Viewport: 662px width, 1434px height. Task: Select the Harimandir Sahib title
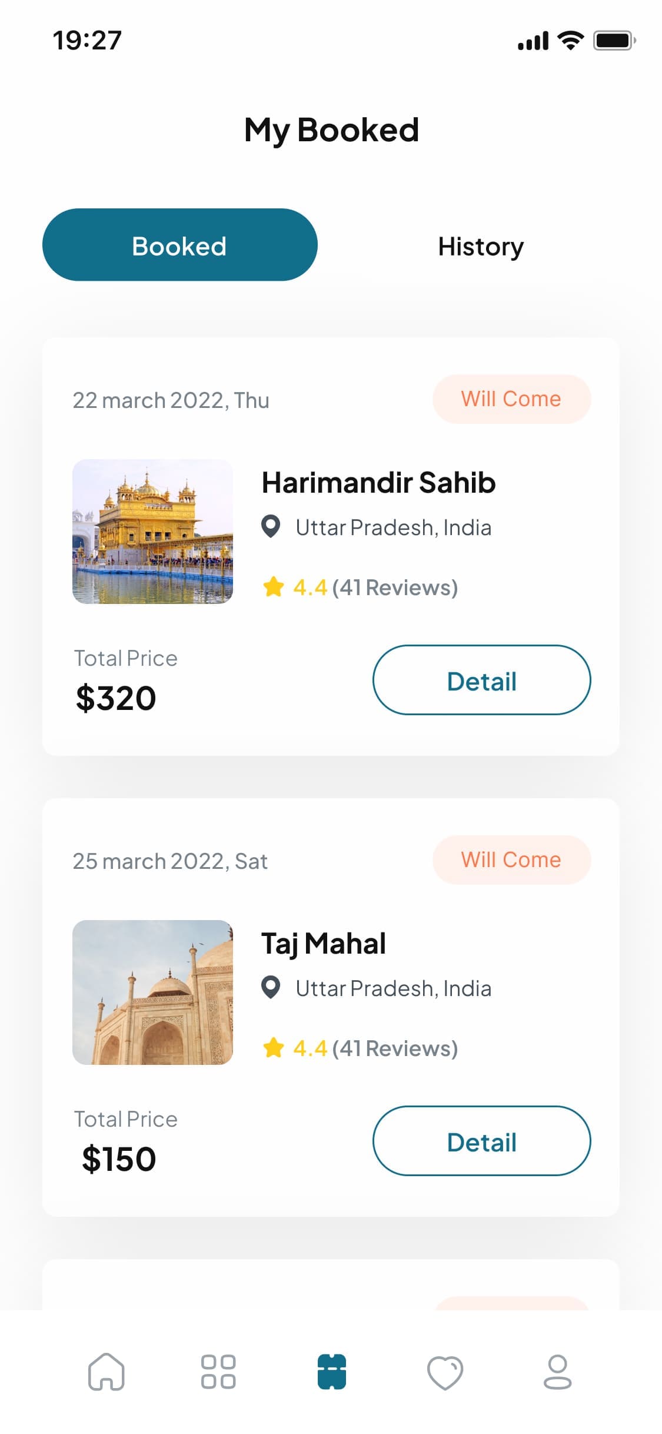tap(378, 483)
